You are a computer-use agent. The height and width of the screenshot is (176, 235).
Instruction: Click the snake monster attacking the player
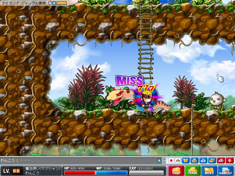click(117, 97)
